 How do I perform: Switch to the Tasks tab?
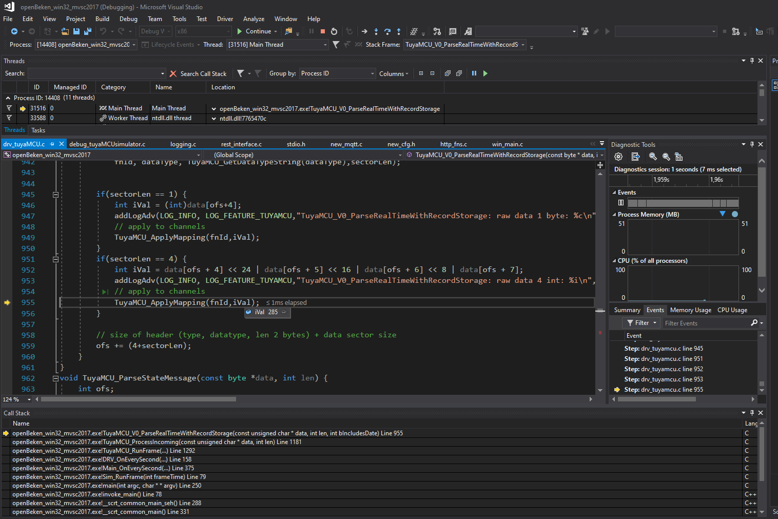click(x=38, y=130)
